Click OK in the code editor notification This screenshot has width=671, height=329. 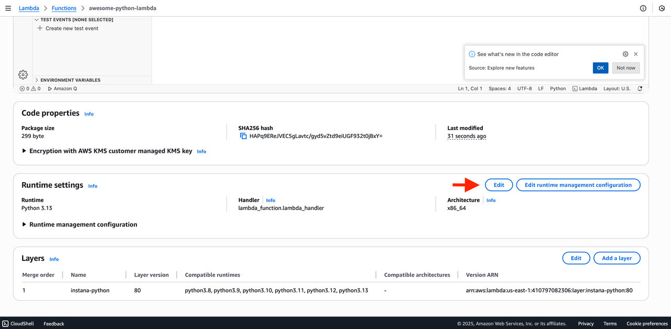click(x=600, y=68)
